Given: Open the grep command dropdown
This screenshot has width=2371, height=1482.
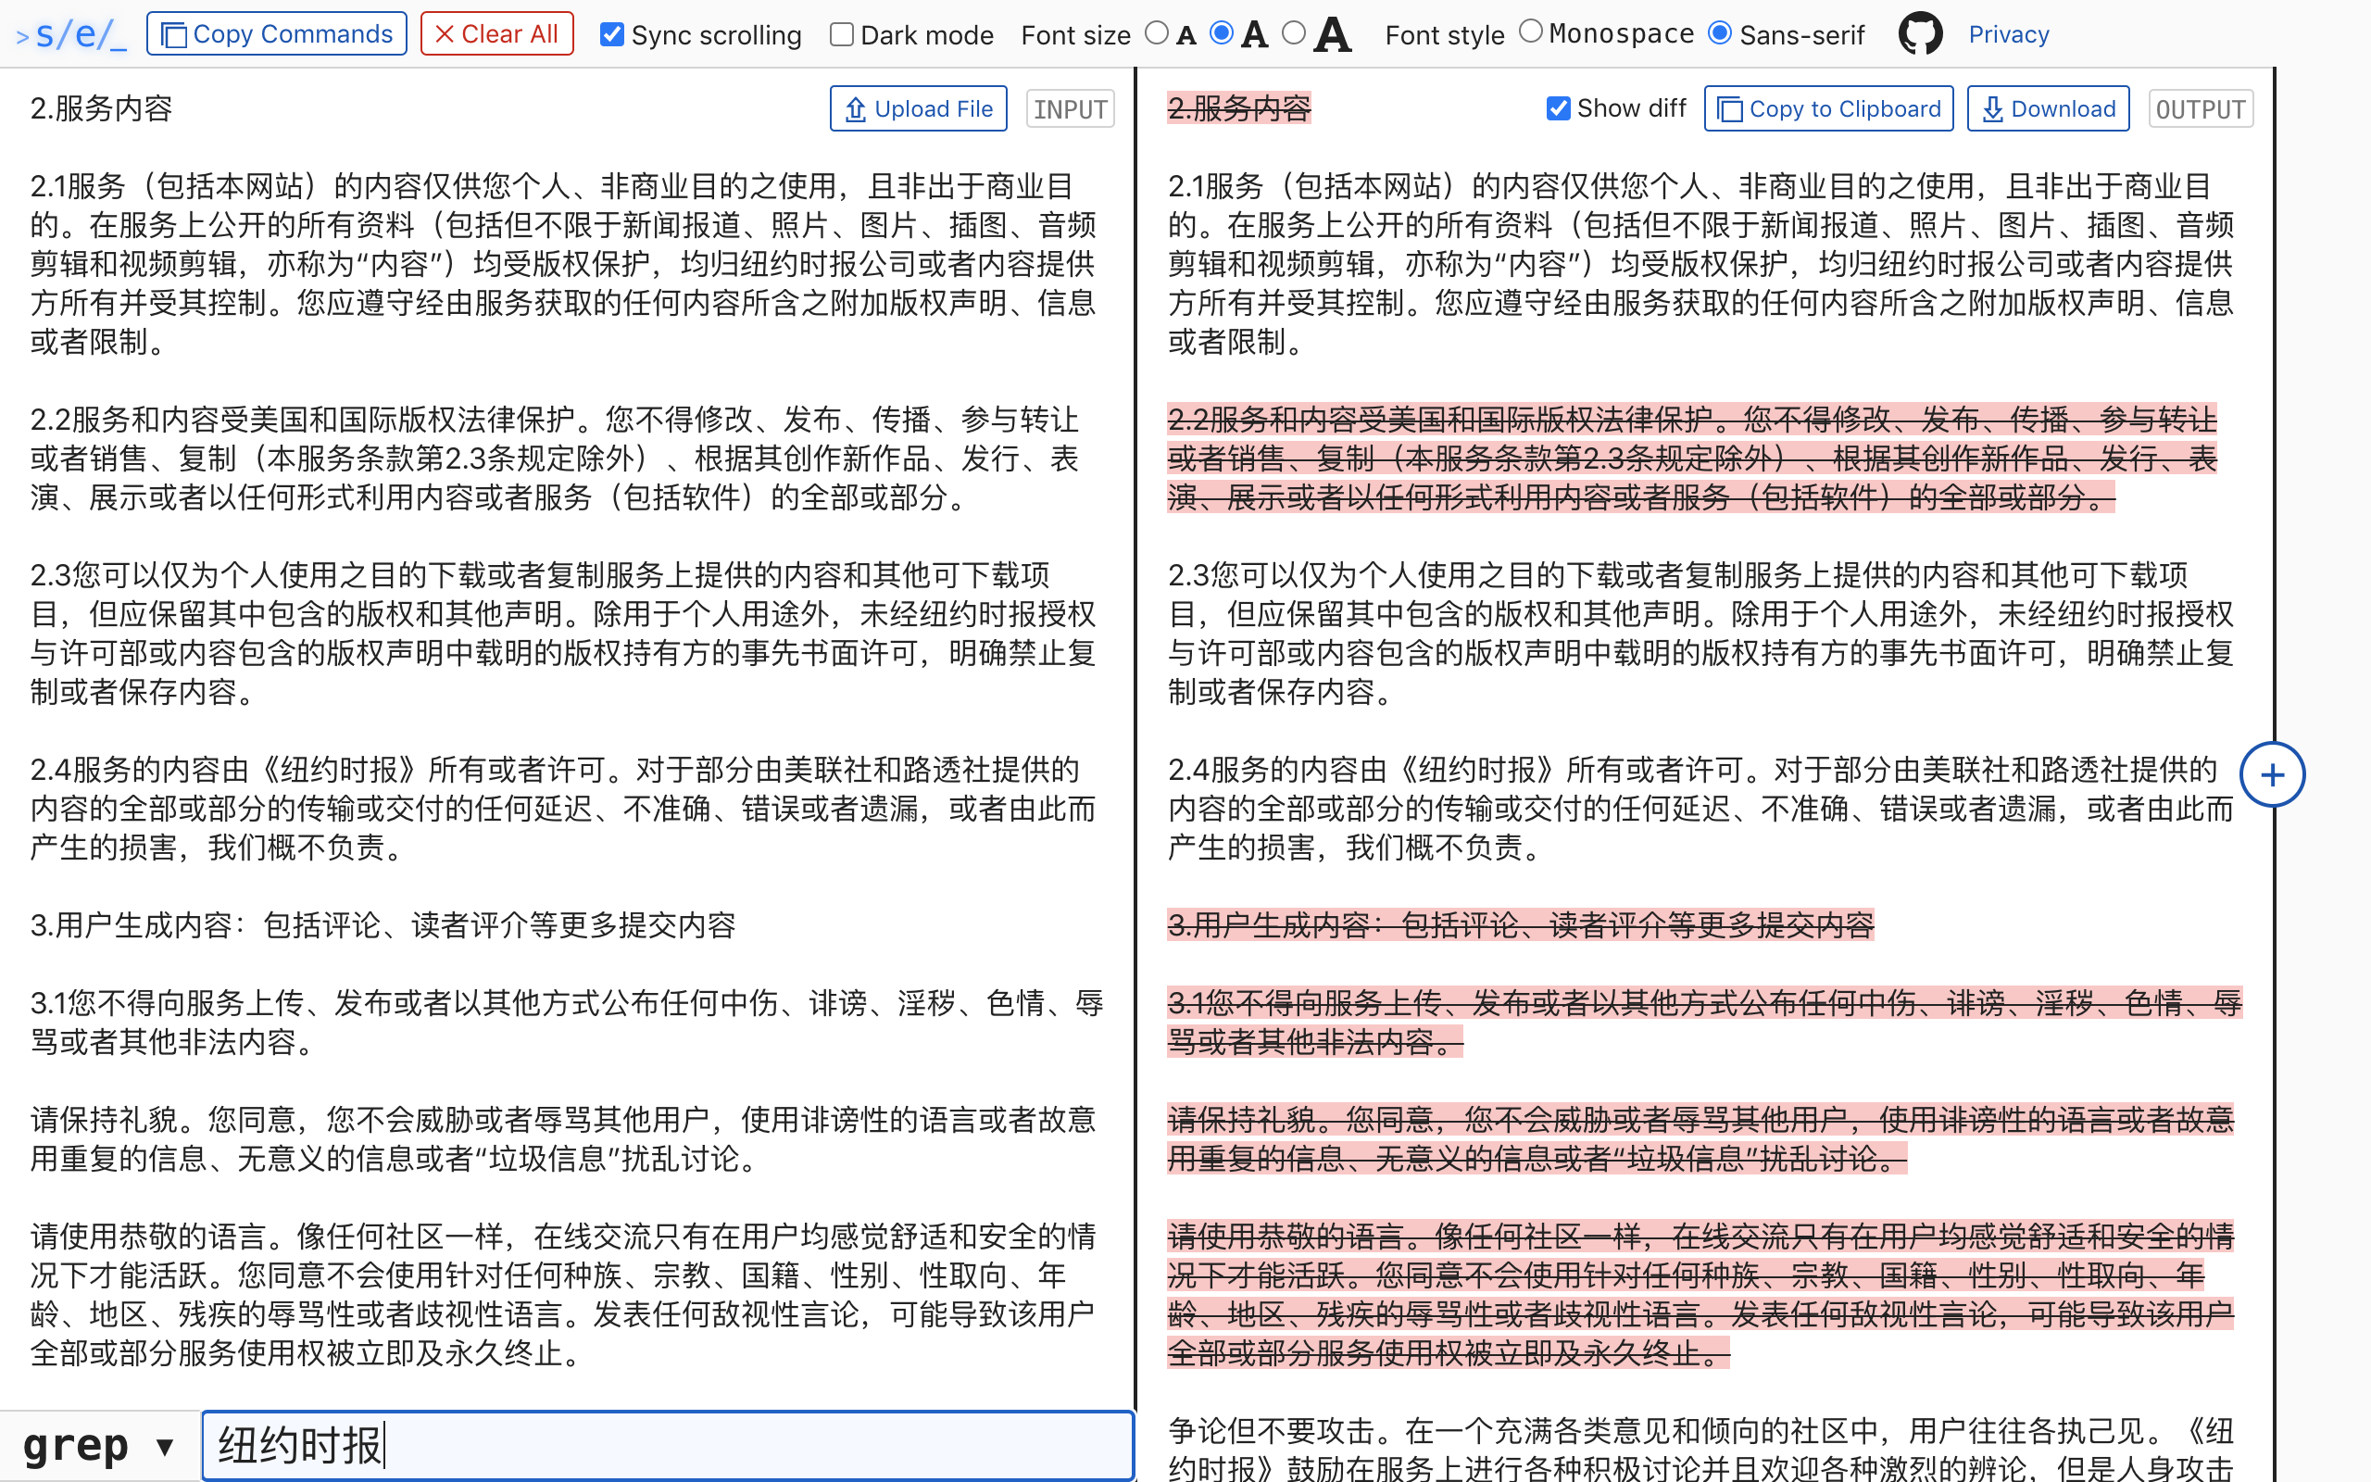Looking at the screenshot, I should coord(98,1446).
